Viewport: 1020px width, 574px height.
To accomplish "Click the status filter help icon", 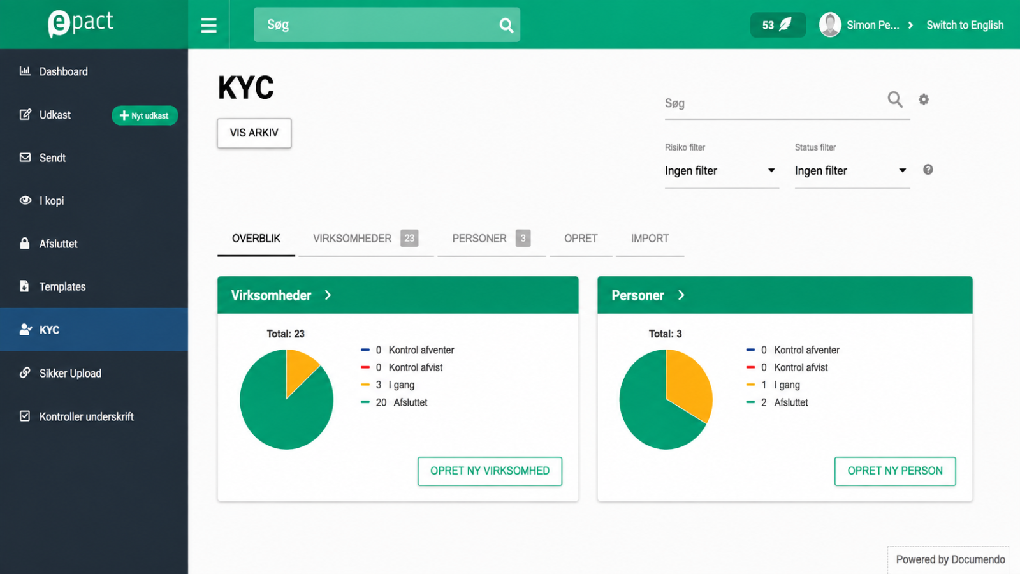I will 928,170.
